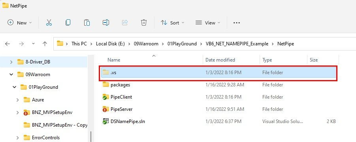This screenshot has height=142, width=356.
Task: Open the See more ellipsis menu
Action: [x=237, y=23]
